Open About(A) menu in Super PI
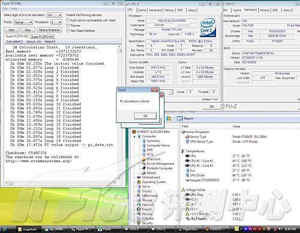 click(x=34, y=41)
